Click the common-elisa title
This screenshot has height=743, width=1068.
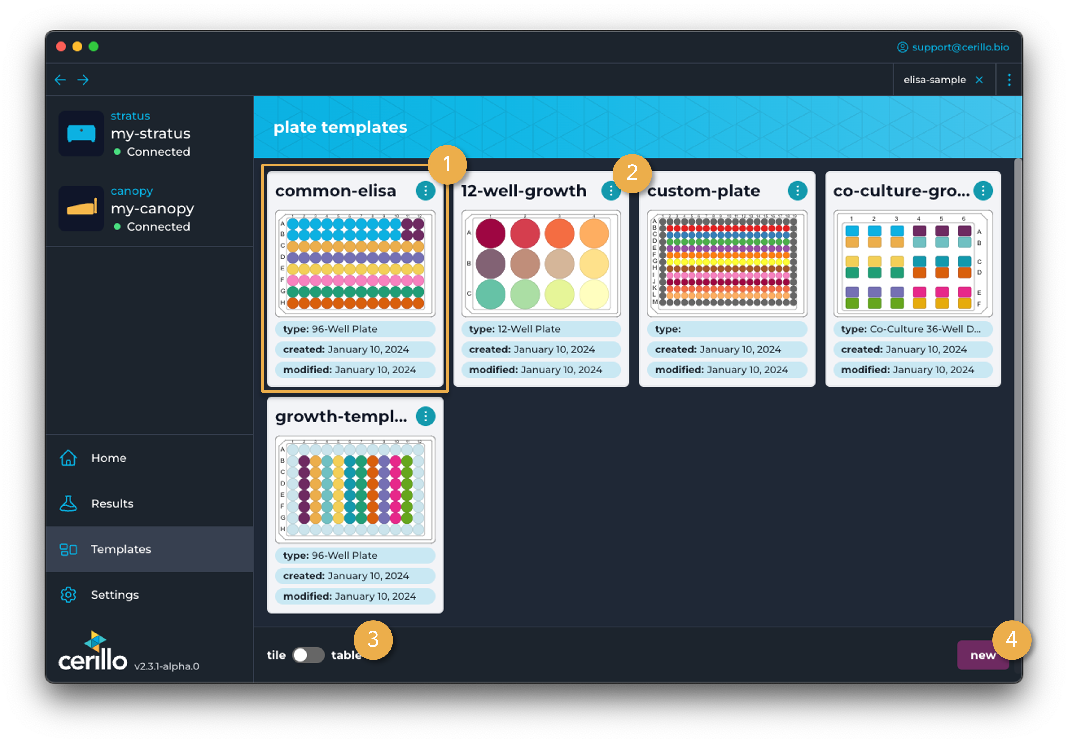point(335,190)
